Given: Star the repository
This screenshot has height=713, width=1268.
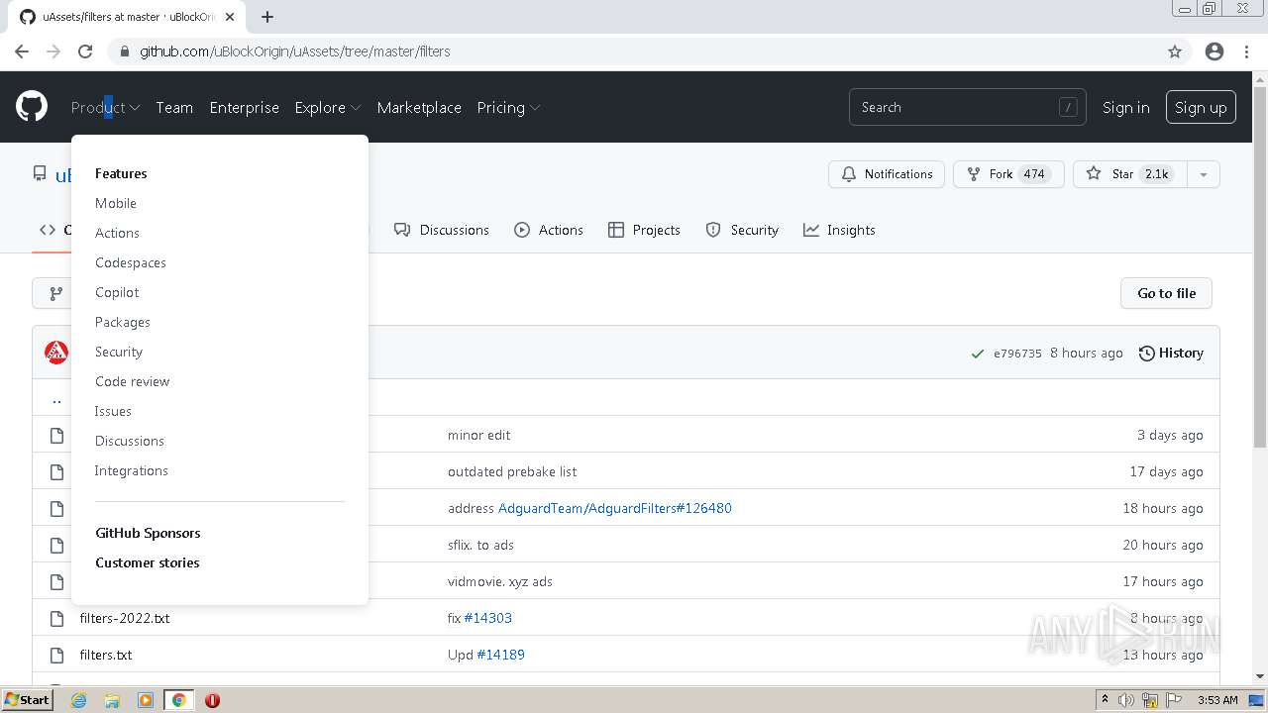Looking at the screenshot, I should (1129, 174).
